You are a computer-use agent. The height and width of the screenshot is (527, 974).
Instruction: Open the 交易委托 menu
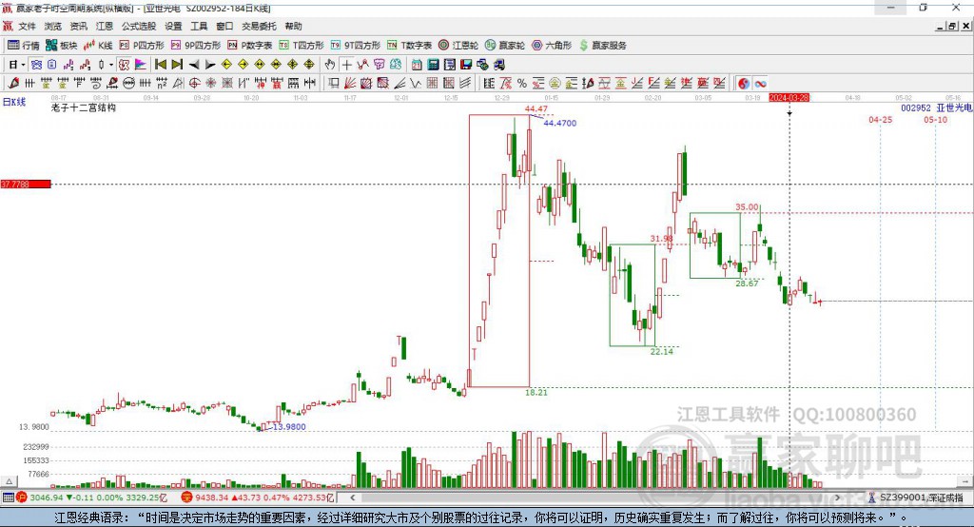(259, 26)
